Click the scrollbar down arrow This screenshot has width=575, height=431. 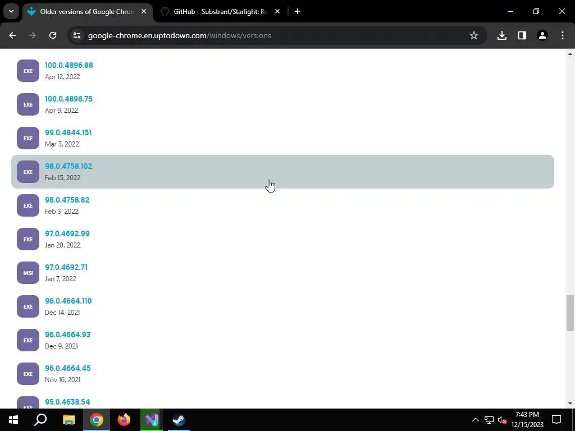[570, 404]
